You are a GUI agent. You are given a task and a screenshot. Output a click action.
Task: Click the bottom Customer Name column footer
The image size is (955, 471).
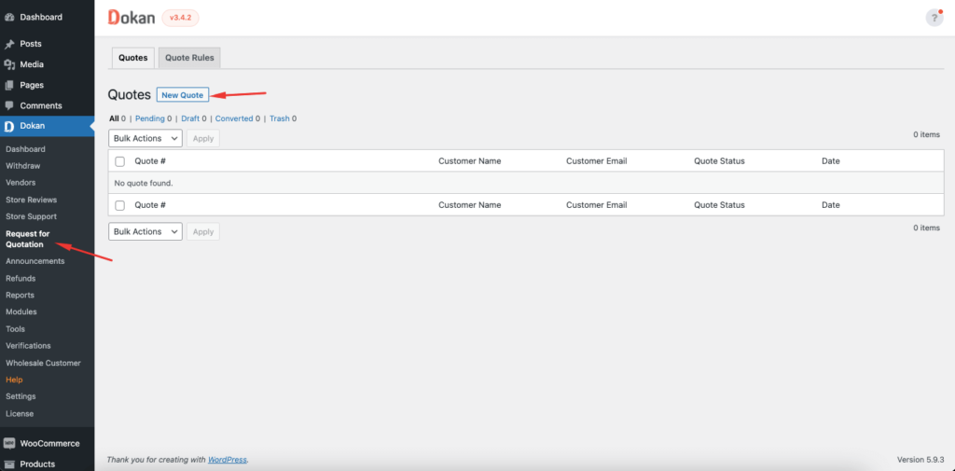(x=470, y=205)
